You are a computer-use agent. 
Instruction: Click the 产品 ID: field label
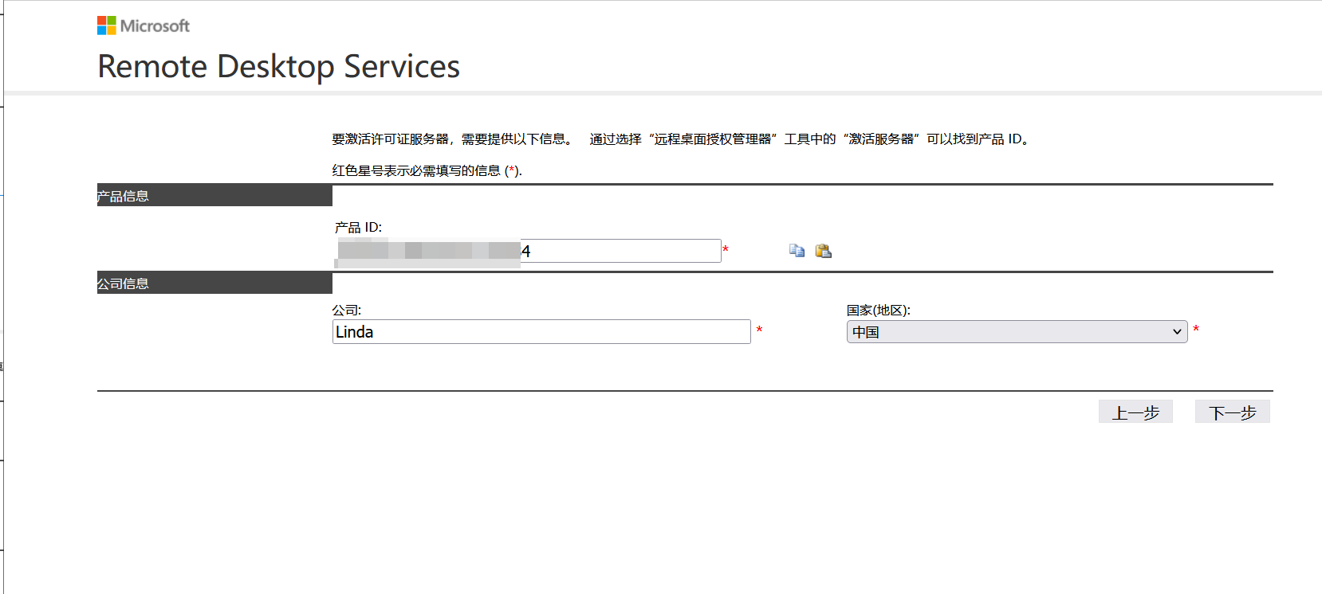[358, 228]
